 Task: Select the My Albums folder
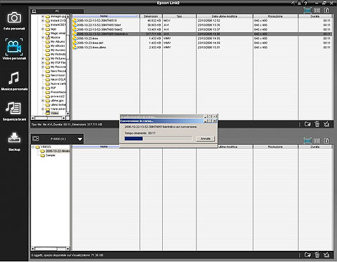click(55, 41)
